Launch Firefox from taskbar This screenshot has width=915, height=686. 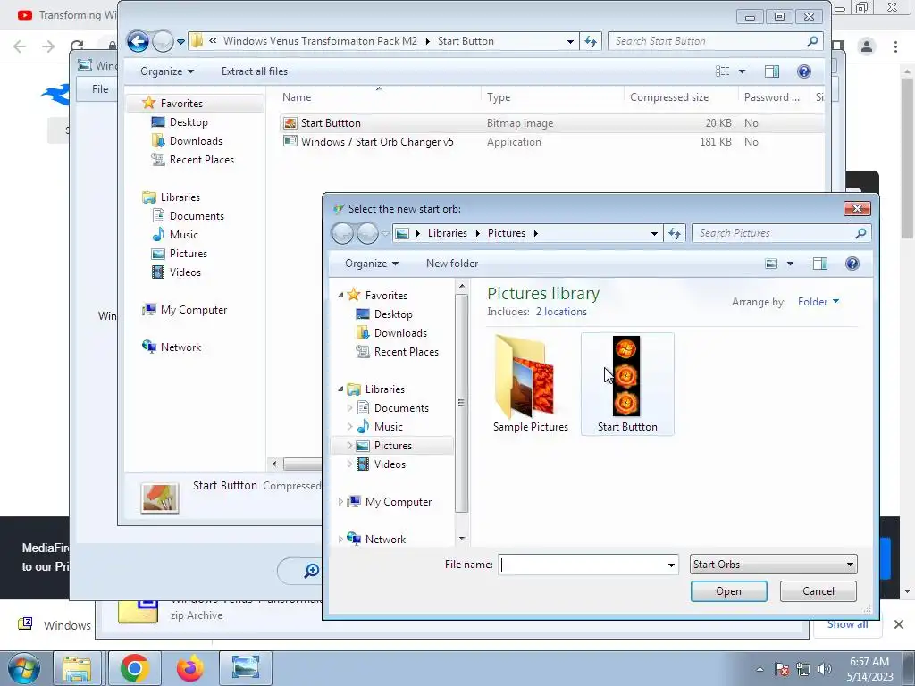pos(189,668)
